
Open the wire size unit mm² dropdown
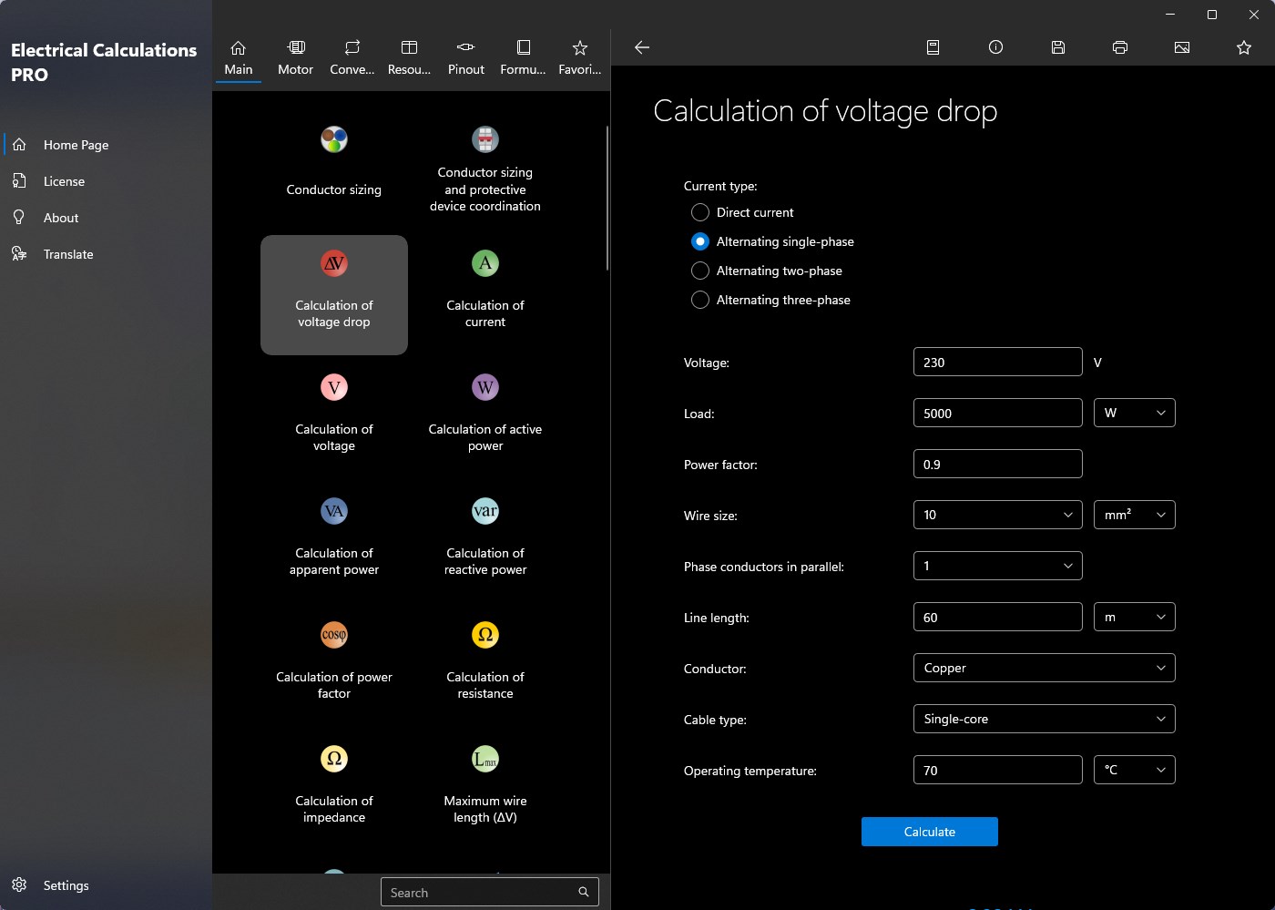1135,515
